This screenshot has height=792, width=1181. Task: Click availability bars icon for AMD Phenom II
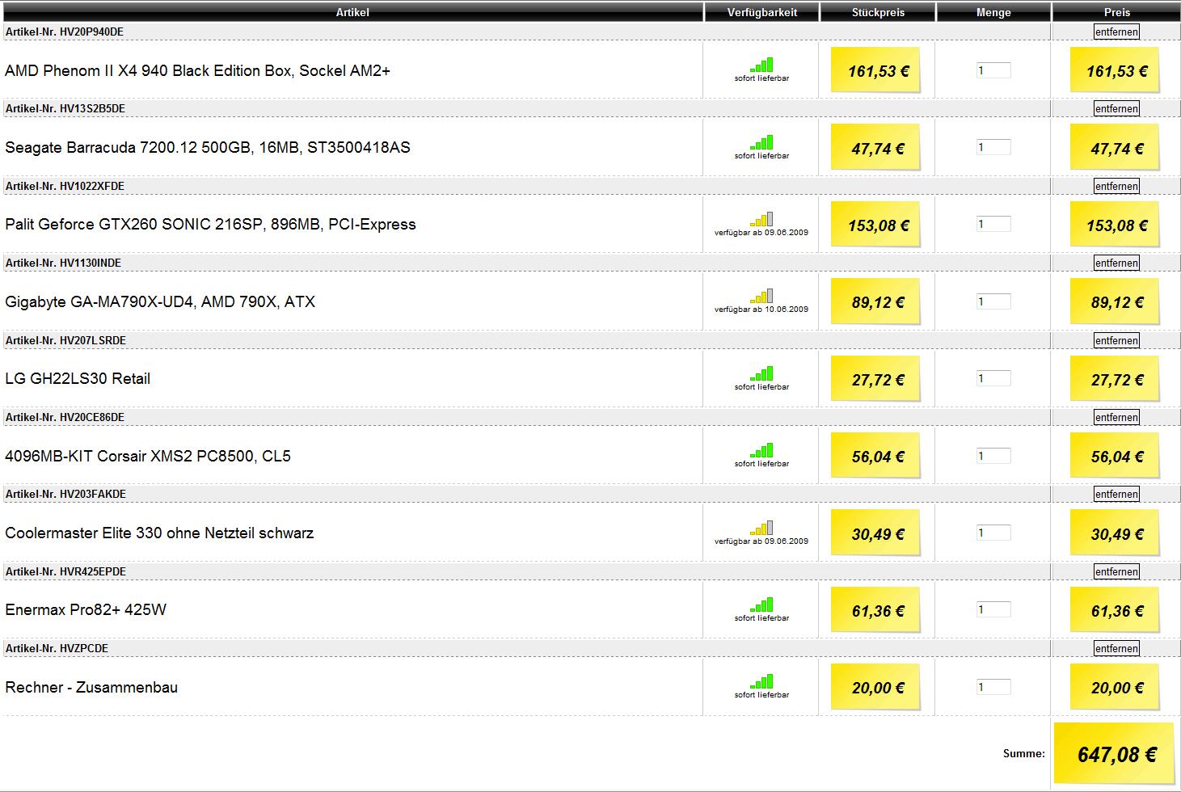click(761, 65)
